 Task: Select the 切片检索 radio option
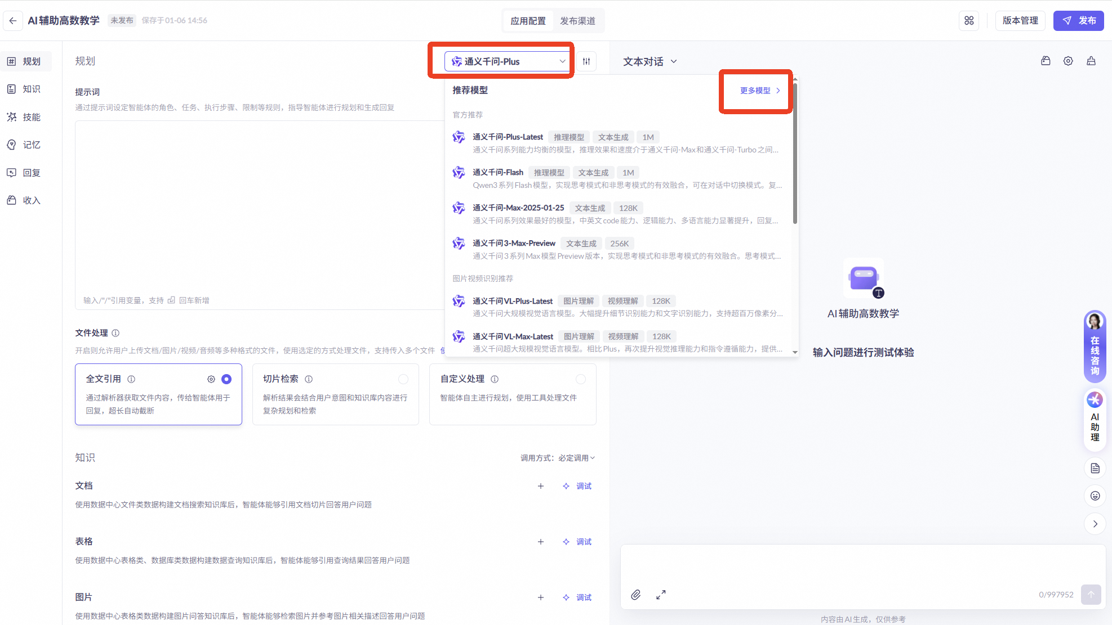(x=403, y=379)
